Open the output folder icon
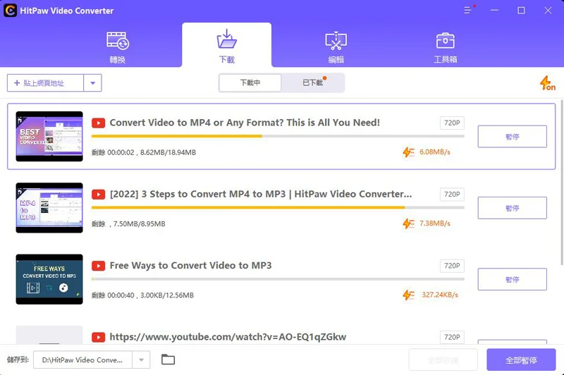564x375 pixels. coord(168,359)
